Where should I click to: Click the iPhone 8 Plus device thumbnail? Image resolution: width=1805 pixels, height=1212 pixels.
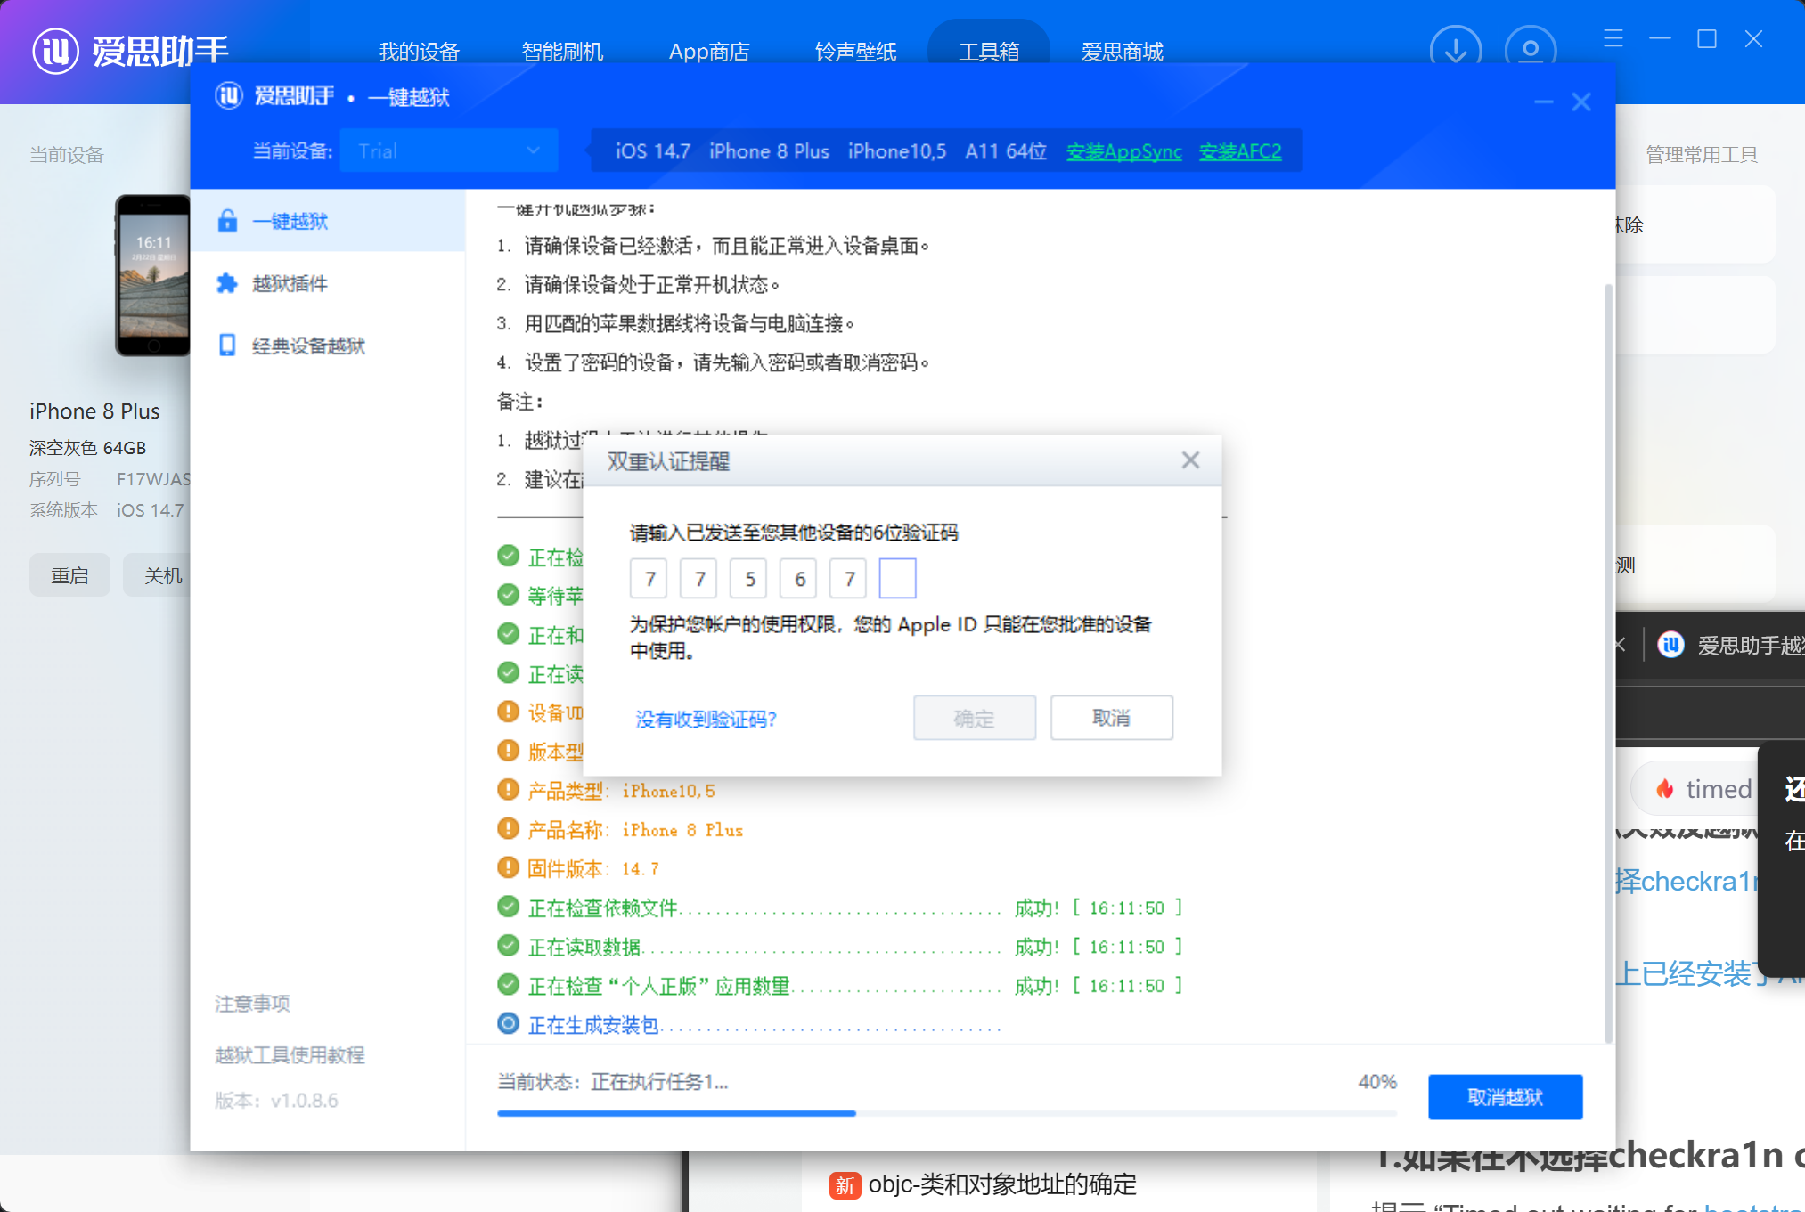coord(152,275)
